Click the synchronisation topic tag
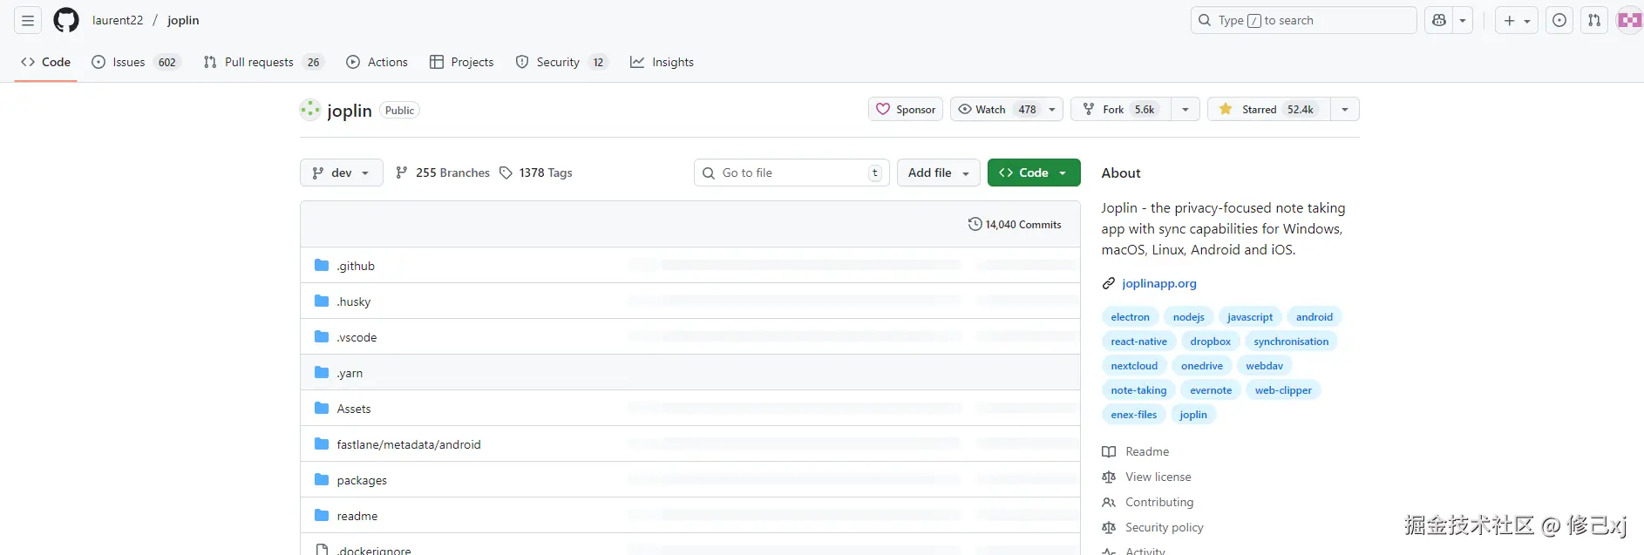 click(x=1291, y=342)
